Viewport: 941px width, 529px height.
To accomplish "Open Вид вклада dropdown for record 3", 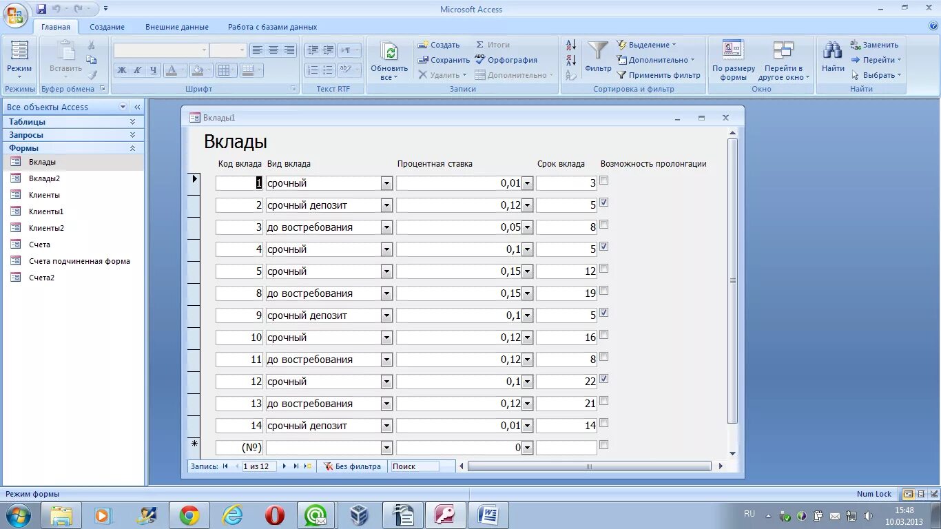I will pyautogui.click(x=386, y=227).
